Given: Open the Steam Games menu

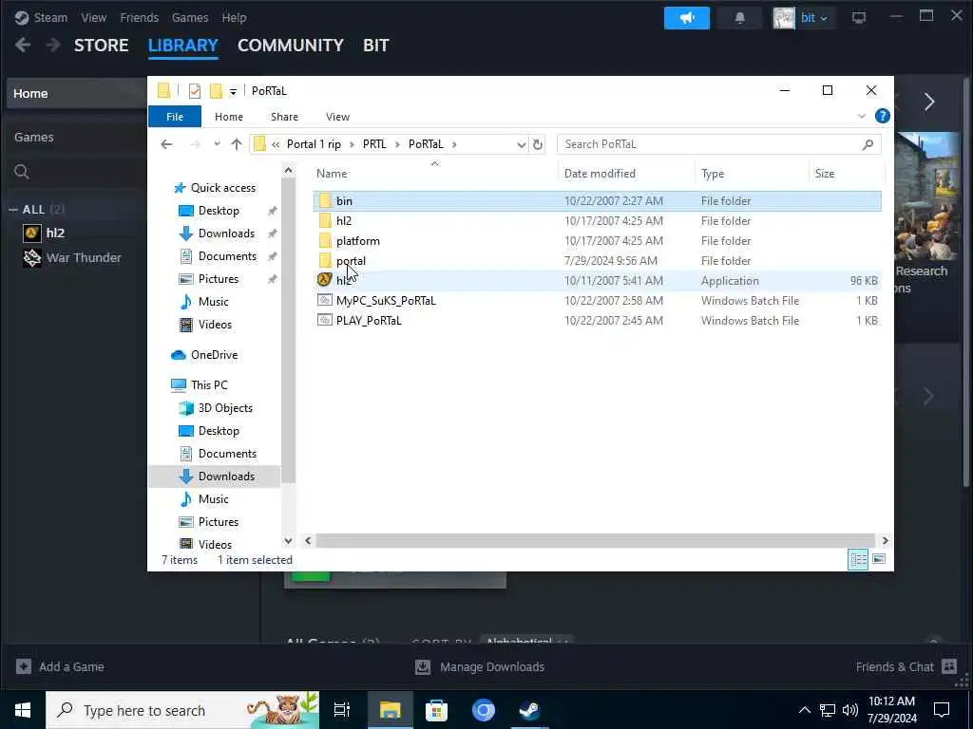Looking at the screenshot, I should point(190,17).
